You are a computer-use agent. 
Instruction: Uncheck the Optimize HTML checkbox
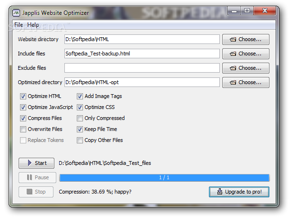click(23, 97)
